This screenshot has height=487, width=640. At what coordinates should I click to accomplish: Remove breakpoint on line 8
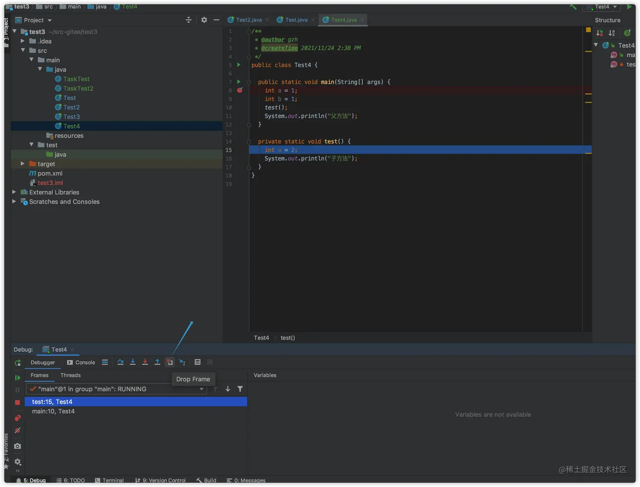(x=240, y=90)
